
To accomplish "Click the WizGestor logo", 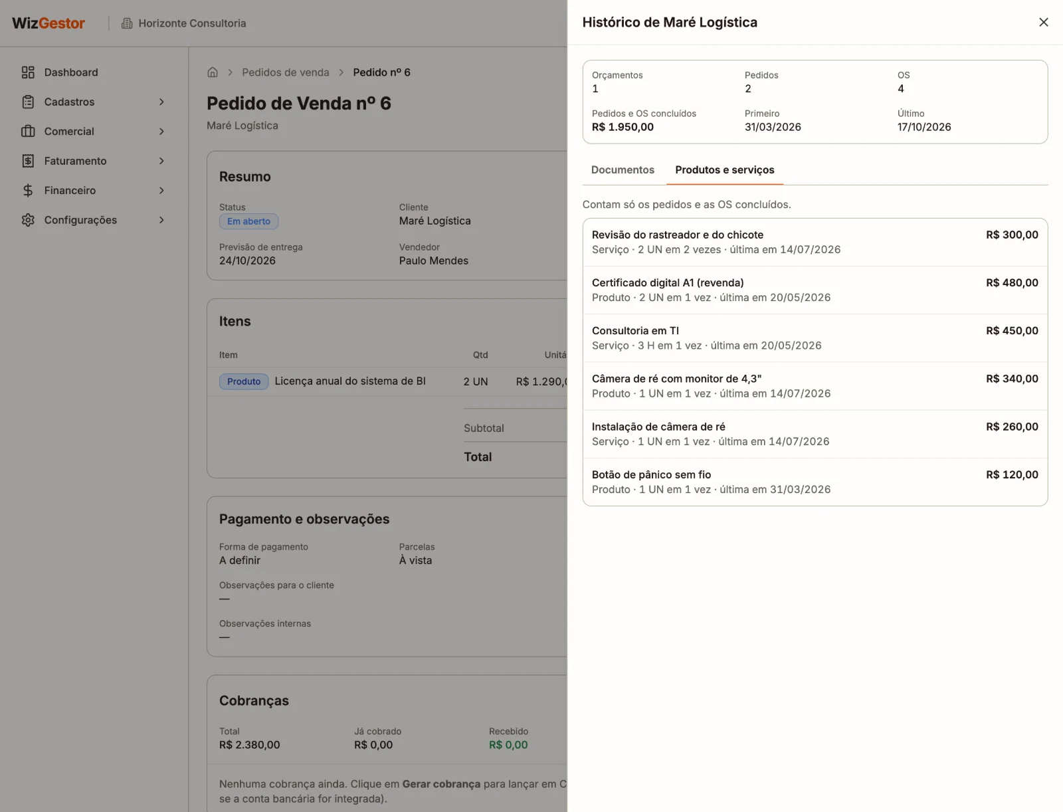I will (x=48, y=23).
